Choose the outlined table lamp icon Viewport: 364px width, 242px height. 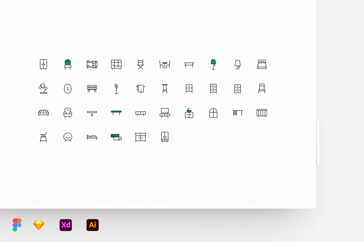point(238,64)
